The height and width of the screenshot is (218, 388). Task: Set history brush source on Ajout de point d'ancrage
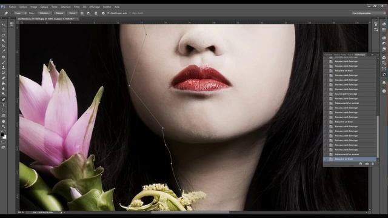click(326, 94)
